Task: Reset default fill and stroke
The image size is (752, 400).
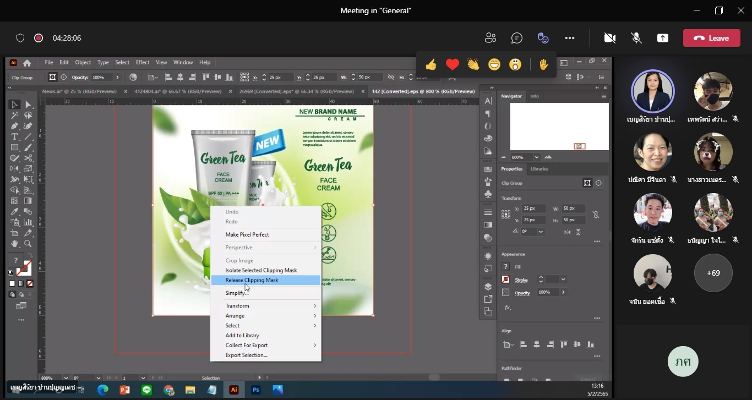Action: [10, 273]
